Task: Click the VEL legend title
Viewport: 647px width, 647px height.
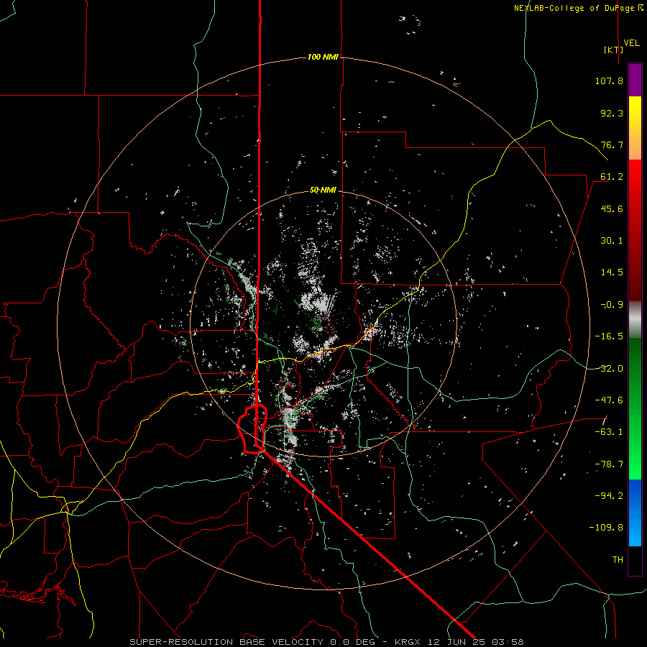Action: [631, 43]
